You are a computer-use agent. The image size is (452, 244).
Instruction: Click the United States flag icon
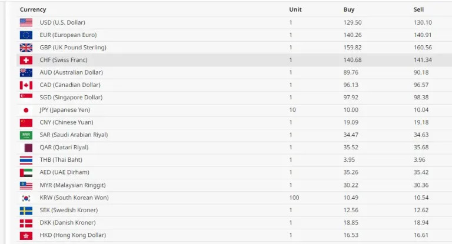click(x=26, y=22)
